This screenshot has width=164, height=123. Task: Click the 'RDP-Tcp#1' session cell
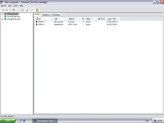click(x=73, y=25)
